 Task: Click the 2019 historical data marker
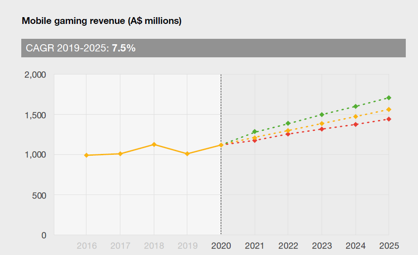pos(187,154)
